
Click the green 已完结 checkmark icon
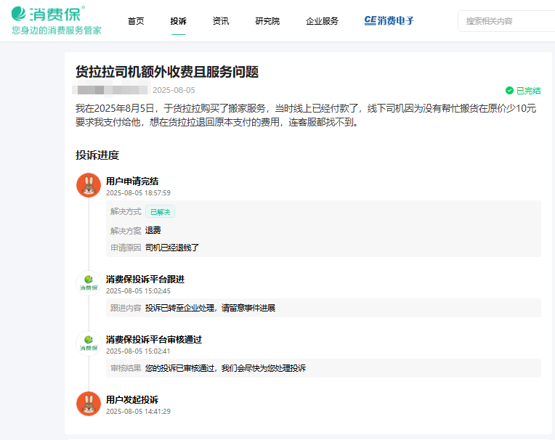click(509, 91)
